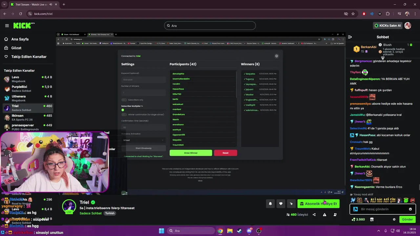Open Chrome three-dot menu
This screenshot has width=420, height=236.
point(415,14)
